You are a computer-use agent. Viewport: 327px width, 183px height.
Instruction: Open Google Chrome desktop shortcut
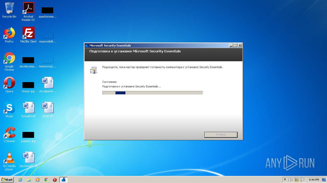pyautogui.click(x=9, y=62)
